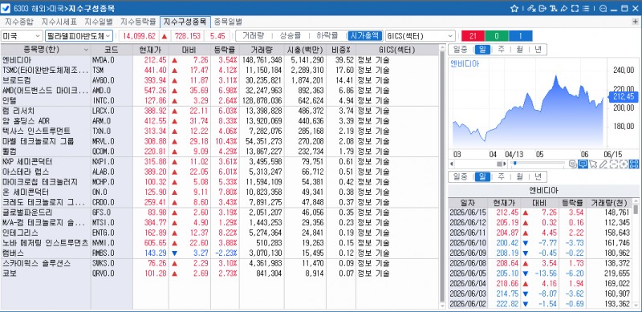Click the full-screen brackets icon in the title bar
The height and width of the screenshot is (312, 642).
coord(575,8)
